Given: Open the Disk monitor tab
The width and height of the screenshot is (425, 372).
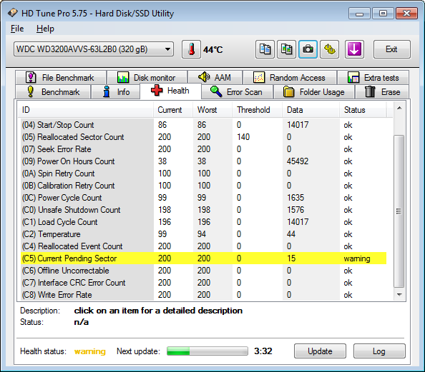Looking at the screenshot, I should pyautogui.click(x=147, y=78).
